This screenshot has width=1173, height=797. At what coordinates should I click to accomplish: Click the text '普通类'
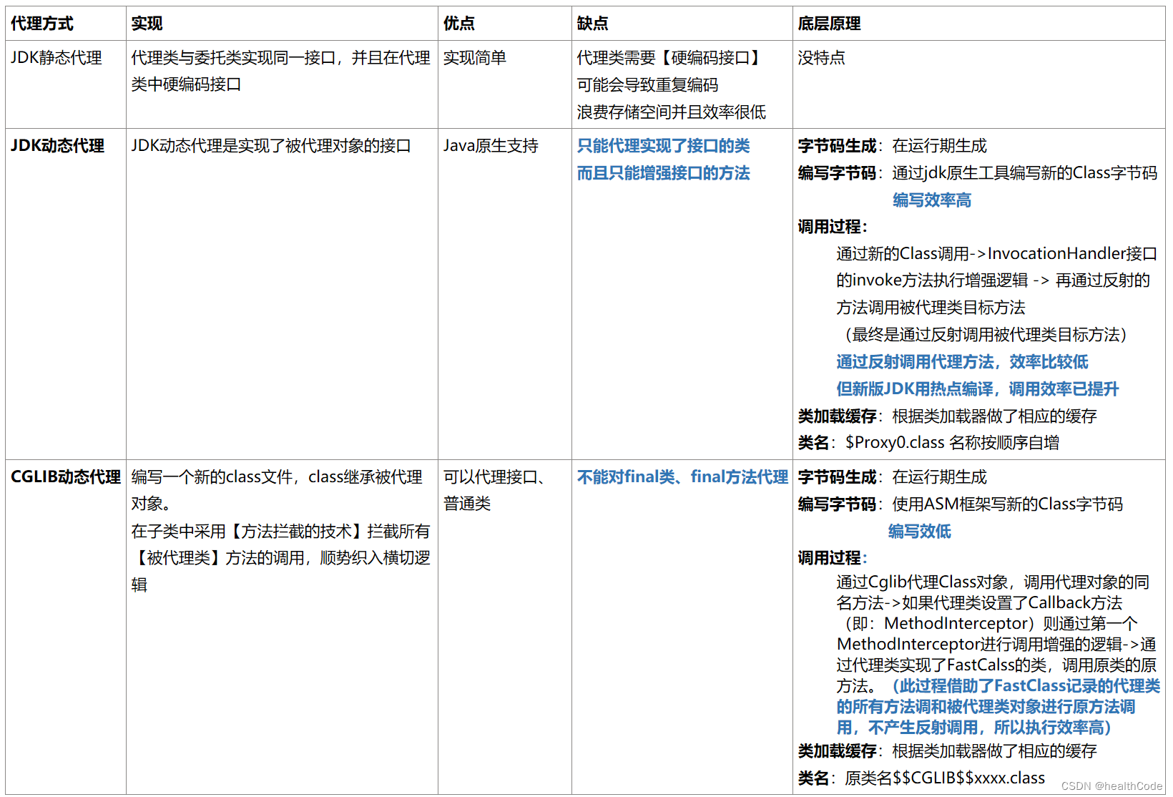coord(467,504)
